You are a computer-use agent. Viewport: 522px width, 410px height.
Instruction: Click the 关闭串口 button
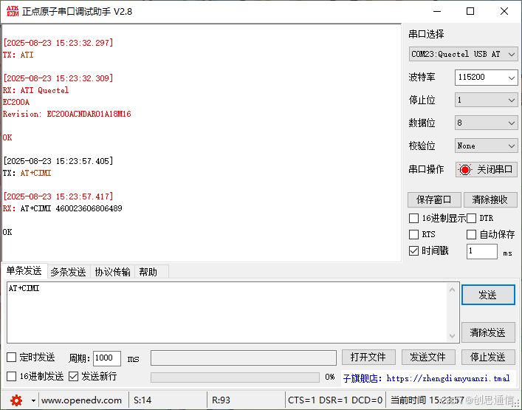click(x=487, y=170)
